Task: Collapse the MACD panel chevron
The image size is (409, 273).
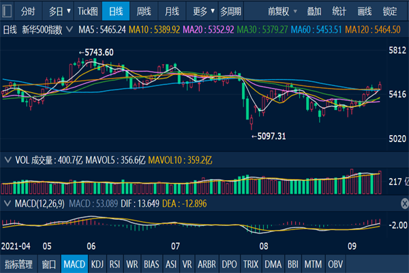Action: tap(7, 203)
